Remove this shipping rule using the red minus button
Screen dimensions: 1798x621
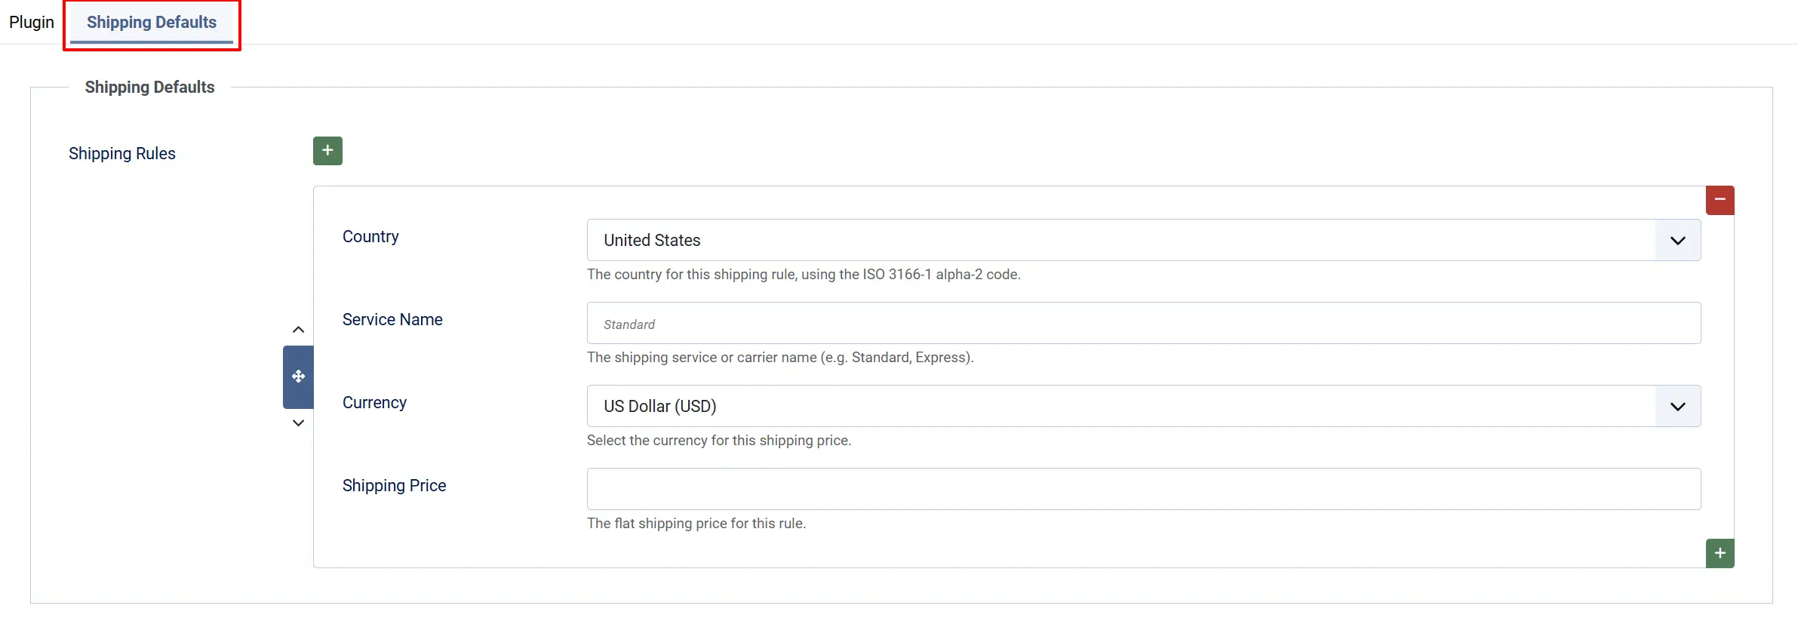tap(1720, 200)
